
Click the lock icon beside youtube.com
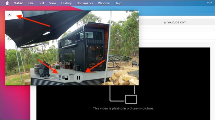[x=164, y=22]
